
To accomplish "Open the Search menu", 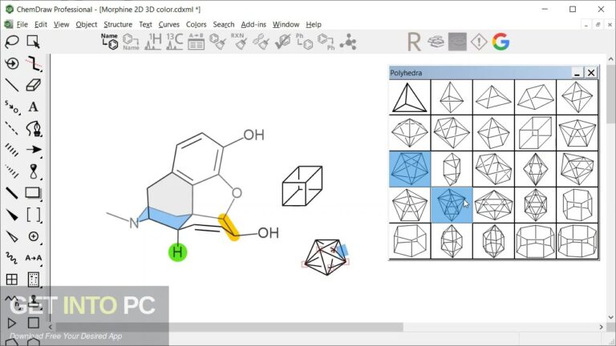I will coord(224,24).
